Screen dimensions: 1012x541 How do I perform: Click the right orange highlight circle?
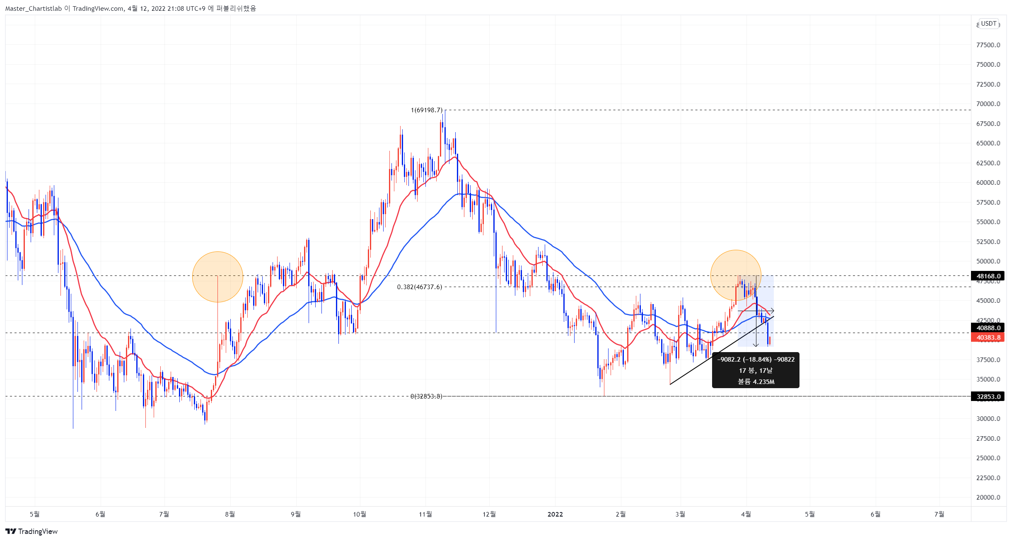pyautogui.click(x=736, y=275)
